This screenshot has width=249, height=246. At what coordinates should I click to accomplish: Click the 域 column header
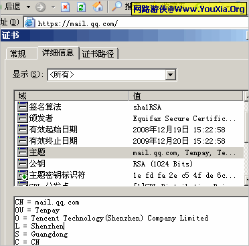[72, 96]
